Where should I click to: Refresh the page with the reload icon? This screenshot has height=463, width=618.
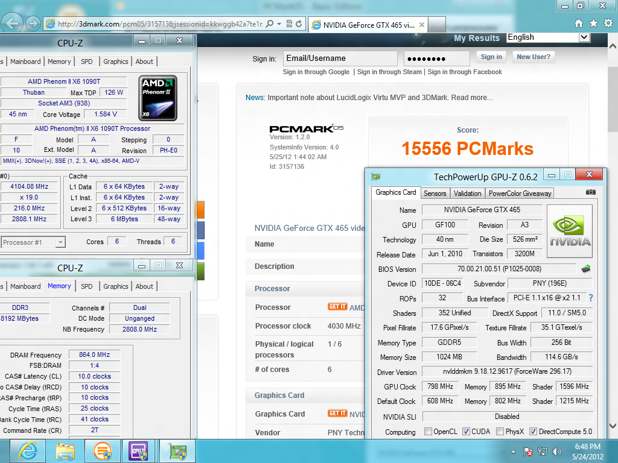[x=299, y=24]
